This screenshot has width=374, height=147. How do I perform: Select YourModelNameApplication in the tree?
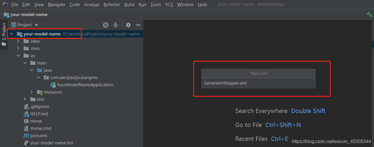coord(85,85)
